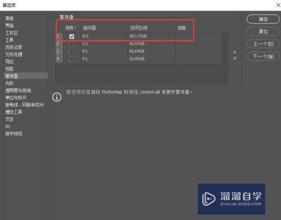Click the info icon beside the Photoshop hint
Image resolution: width=281 pixels, height=220 pixels.
tap(57, 97)
